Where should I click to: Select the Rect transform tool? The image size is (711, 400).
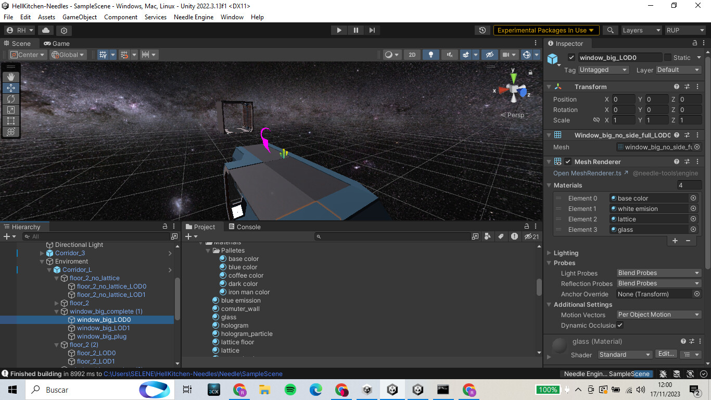(11, 121)
